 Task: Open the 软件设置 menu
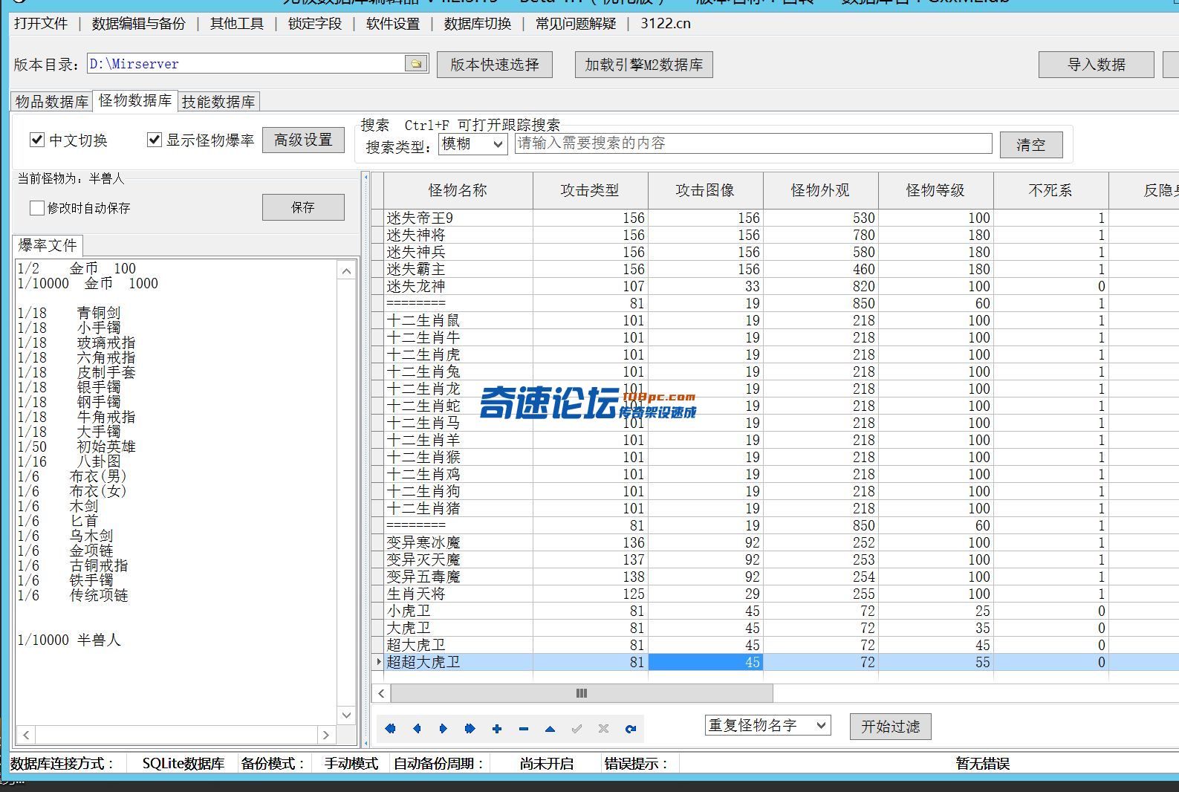pos(393,24)
